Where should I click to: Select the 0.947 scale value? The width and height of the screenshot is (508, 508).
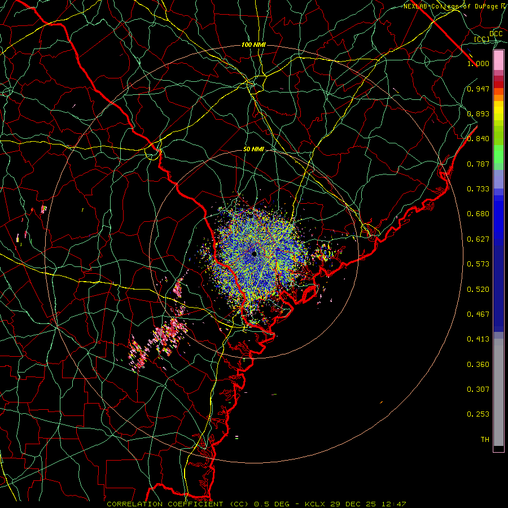(478, 89)
